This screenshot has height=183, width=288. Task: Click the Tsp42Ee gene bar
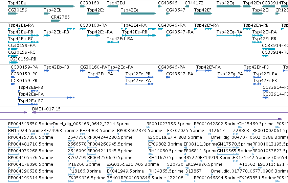(138, 14)
